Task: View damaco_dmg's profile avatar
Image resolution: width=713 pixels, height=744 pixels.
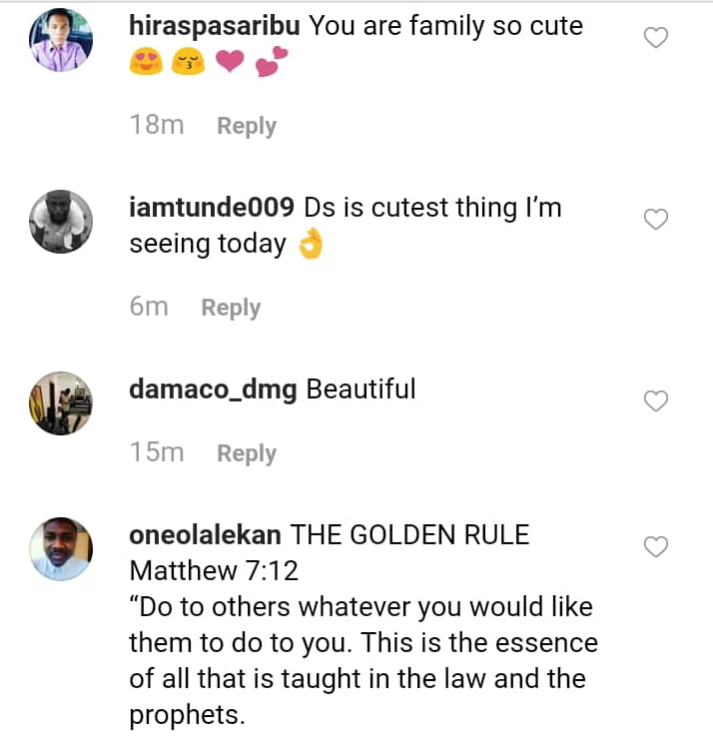Action: click(61, 401)
